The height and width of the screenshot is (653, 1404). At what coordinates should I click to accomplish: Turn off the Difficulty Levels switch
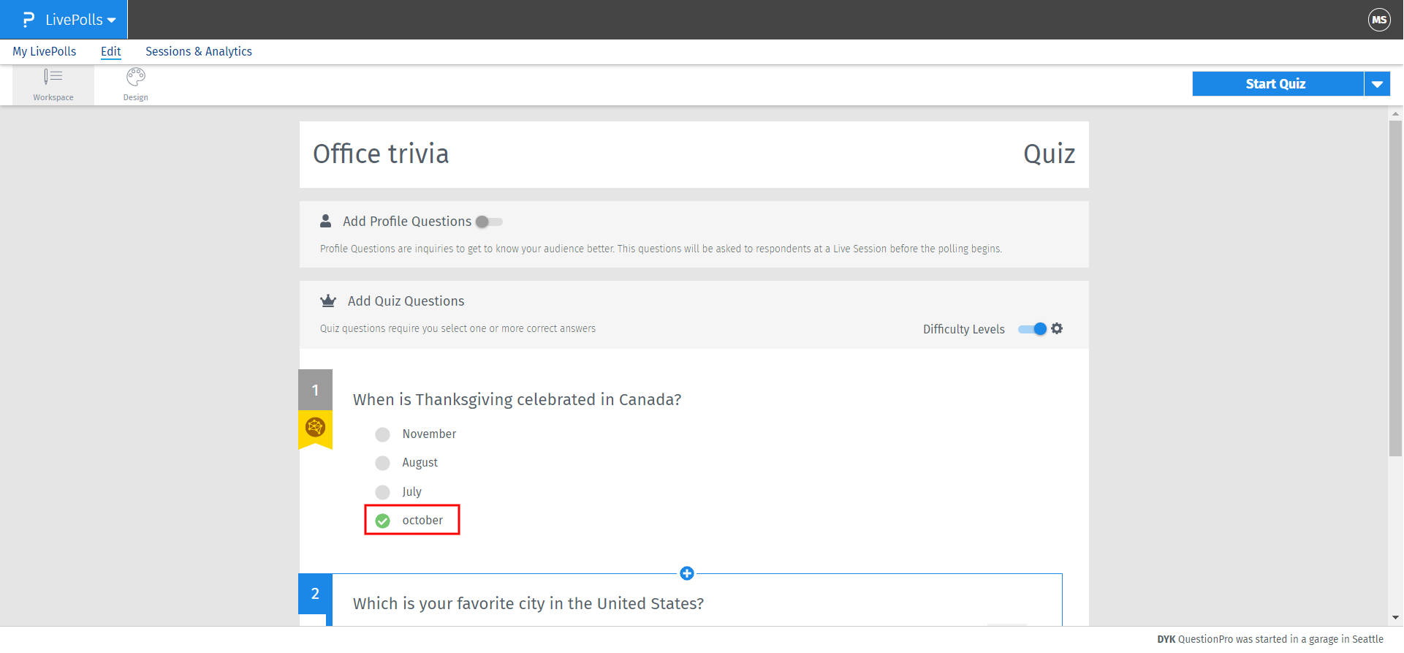point(1032,329)
